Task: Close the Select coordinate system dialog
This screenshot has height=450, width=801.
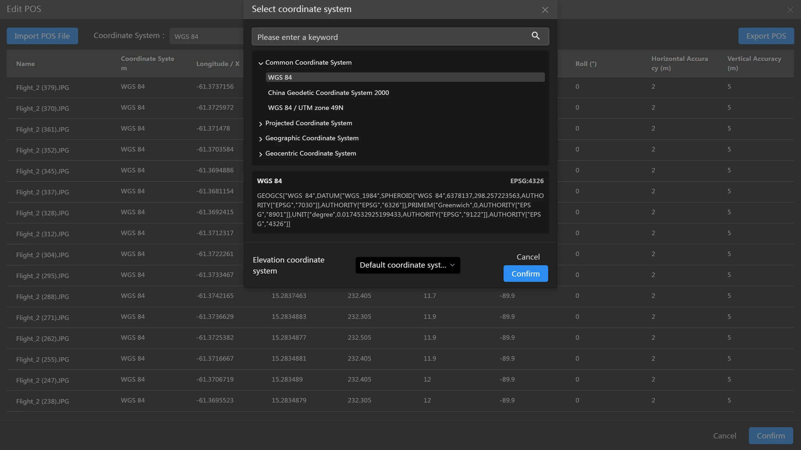Action: click(x=545, y=10)
